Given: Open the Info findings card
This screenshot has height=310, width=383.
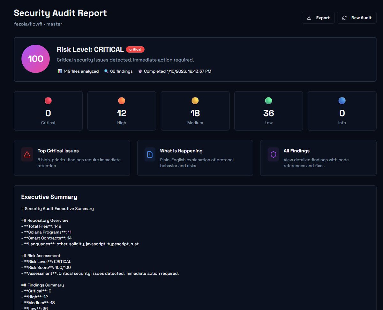Looking at the screenshot, I should tap(342, 111).
